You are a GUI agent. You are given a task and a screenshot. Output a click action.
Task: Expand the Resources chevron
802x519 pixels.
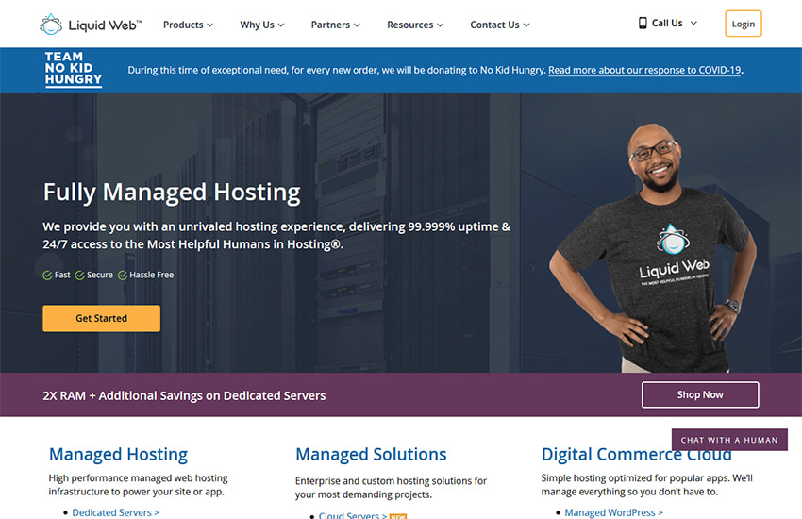(440, 25)
